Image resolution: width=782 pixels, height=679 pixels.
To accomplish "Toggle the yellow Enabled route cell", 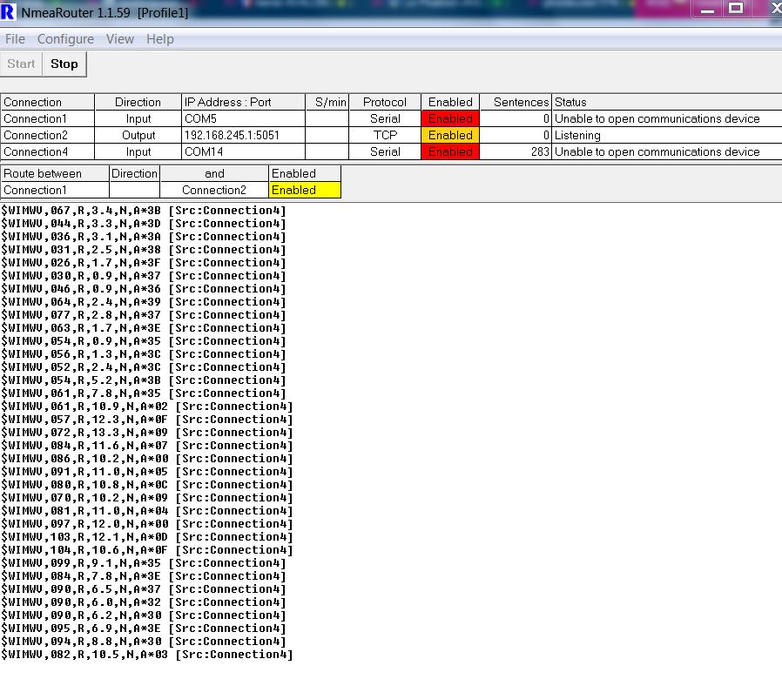I will pyautogui.click(x=305, y=190).
